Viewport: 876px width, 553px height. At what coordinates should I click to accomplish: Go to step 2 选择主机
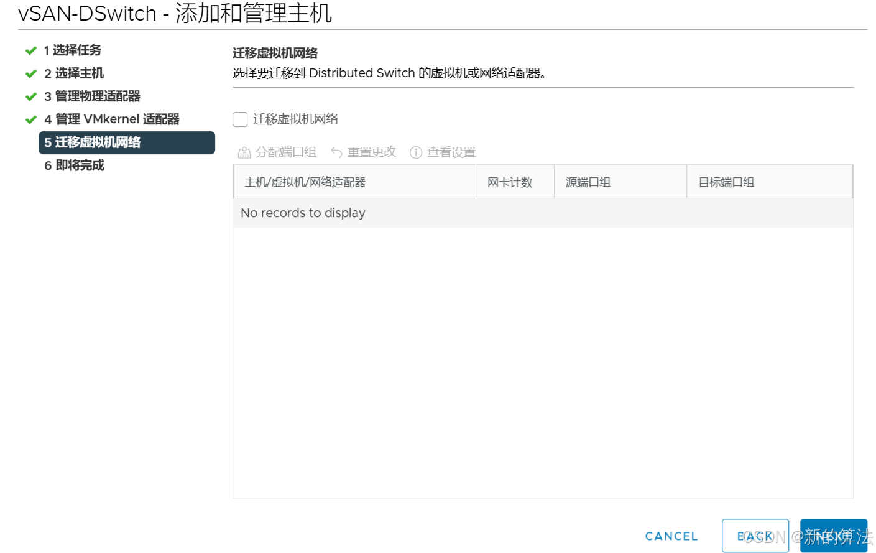point(74,73)
